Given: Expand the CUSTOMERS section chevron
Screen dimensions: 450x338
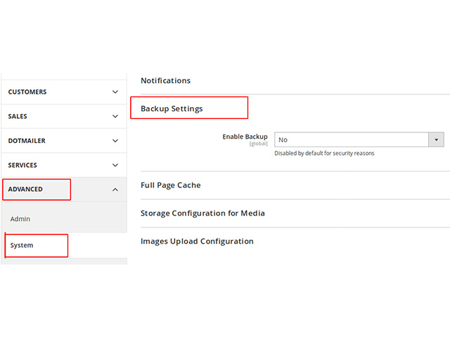Looking at the screenshot, I should pos(115,92).
